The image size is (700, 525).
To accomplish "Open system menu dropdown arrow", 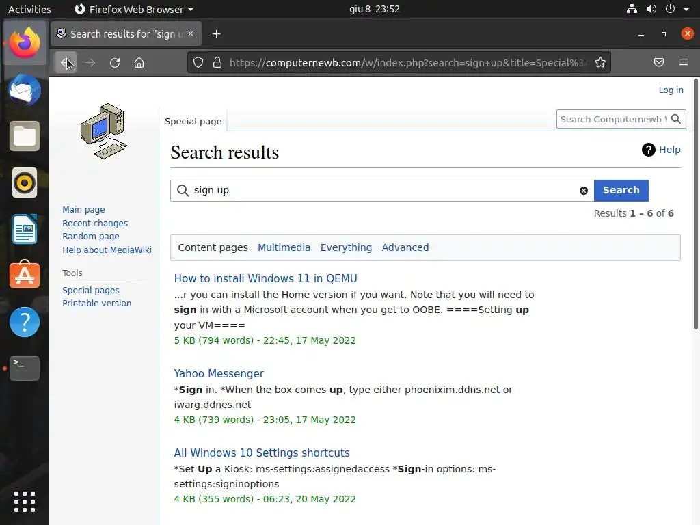I will pos(686,9).
